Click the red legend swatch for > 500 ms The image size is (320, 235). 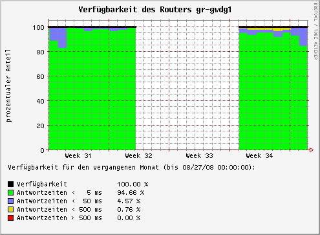pyautogui.click(x=10, y=218)
